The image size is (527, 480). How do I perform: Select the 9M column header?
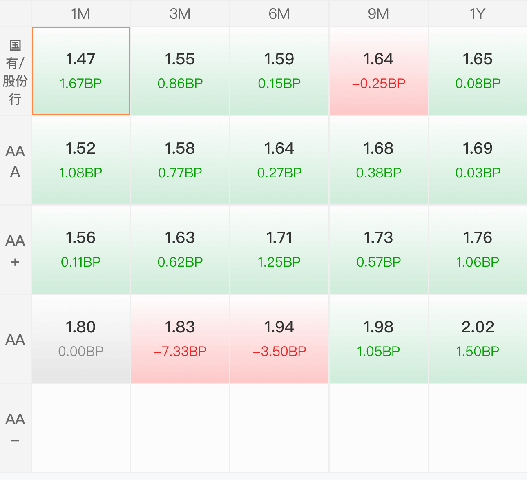click(379, 13)
